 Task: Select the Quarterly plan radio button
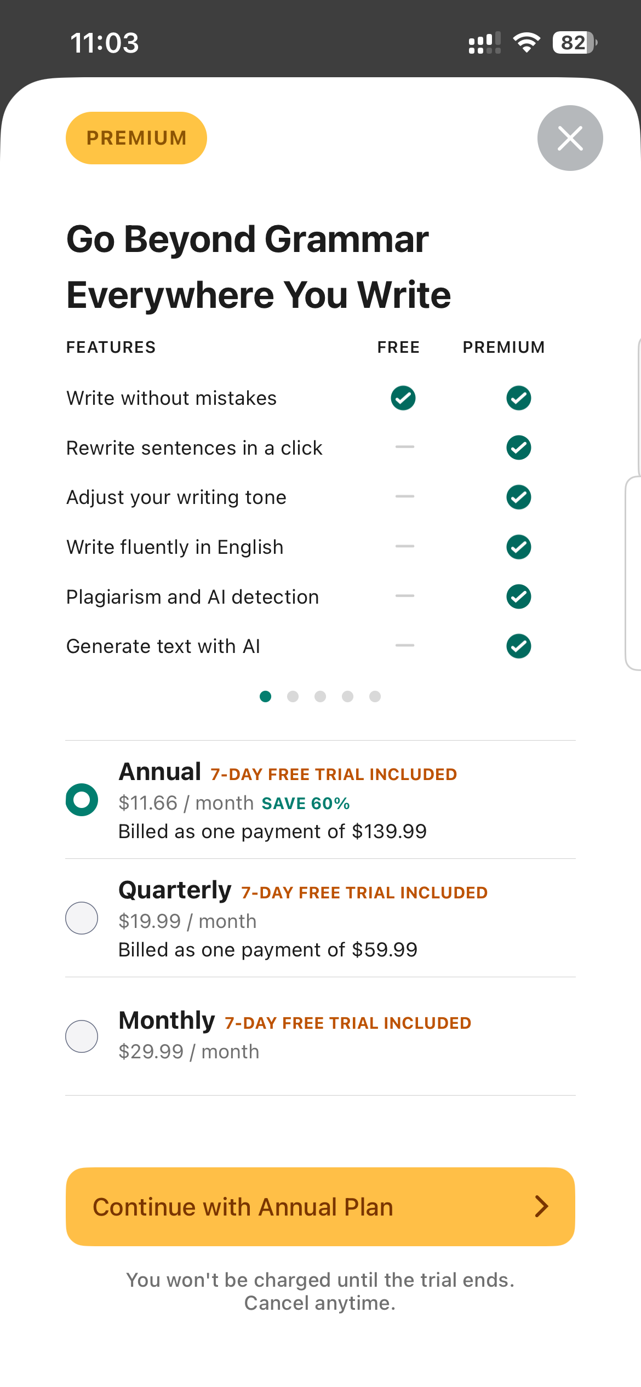pos(82,918)
